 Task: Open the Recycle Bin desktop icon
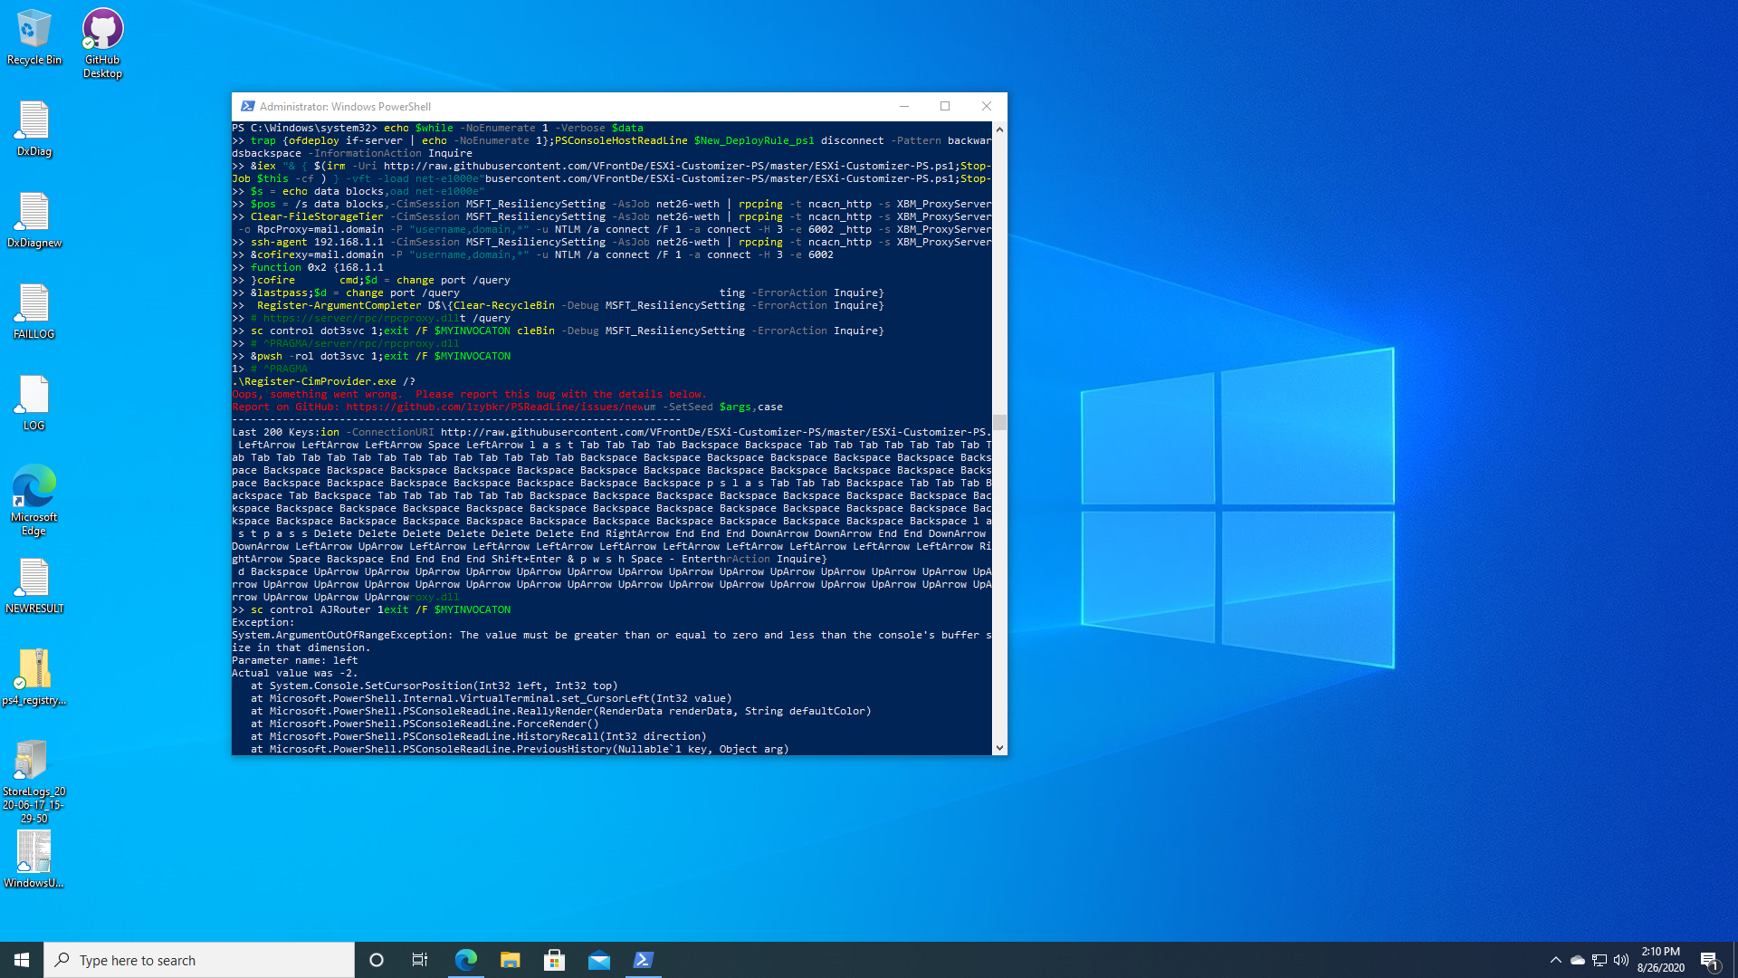tap(33, 38)
